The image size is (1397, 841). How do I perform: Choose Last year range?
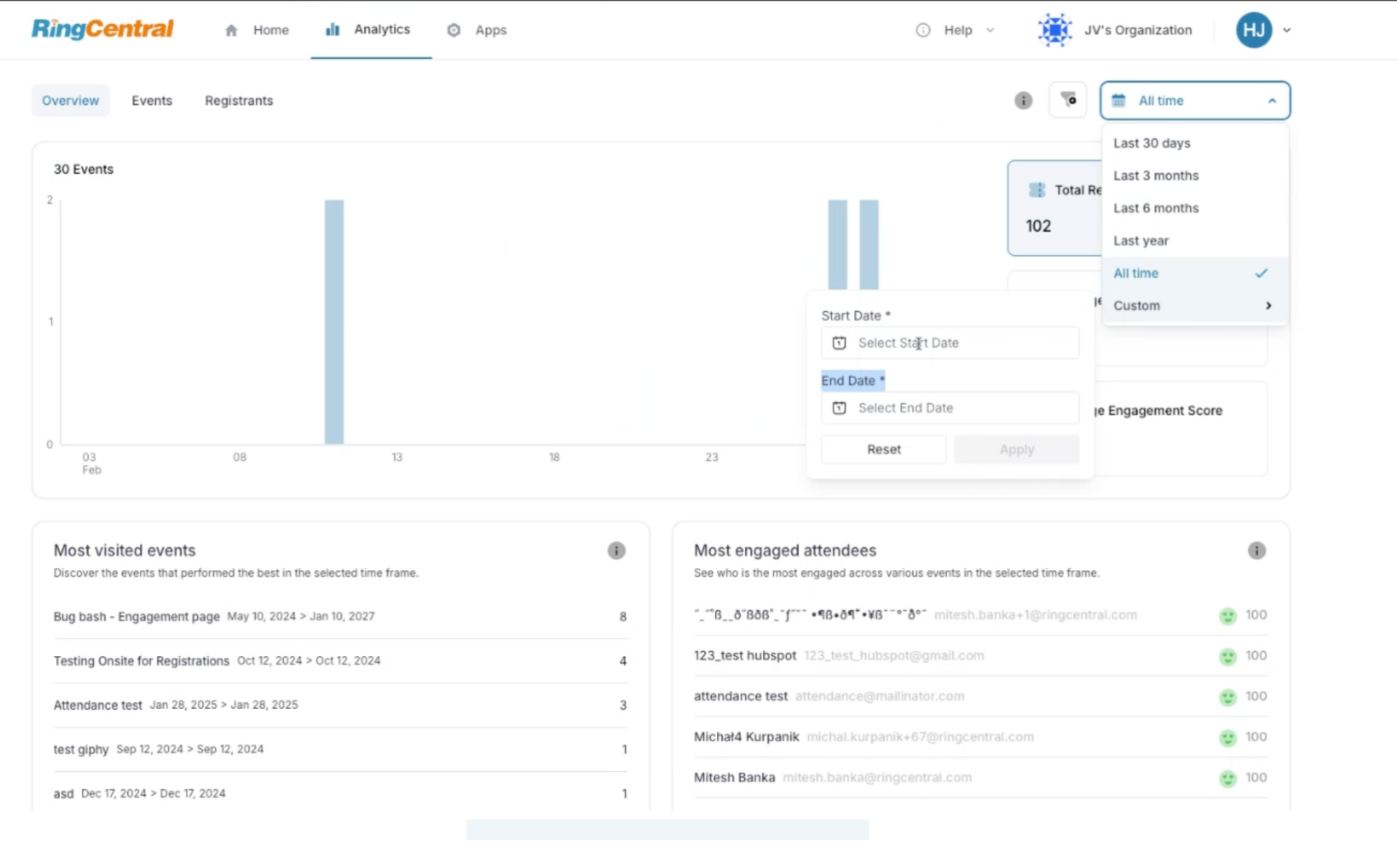point(1141,241)
